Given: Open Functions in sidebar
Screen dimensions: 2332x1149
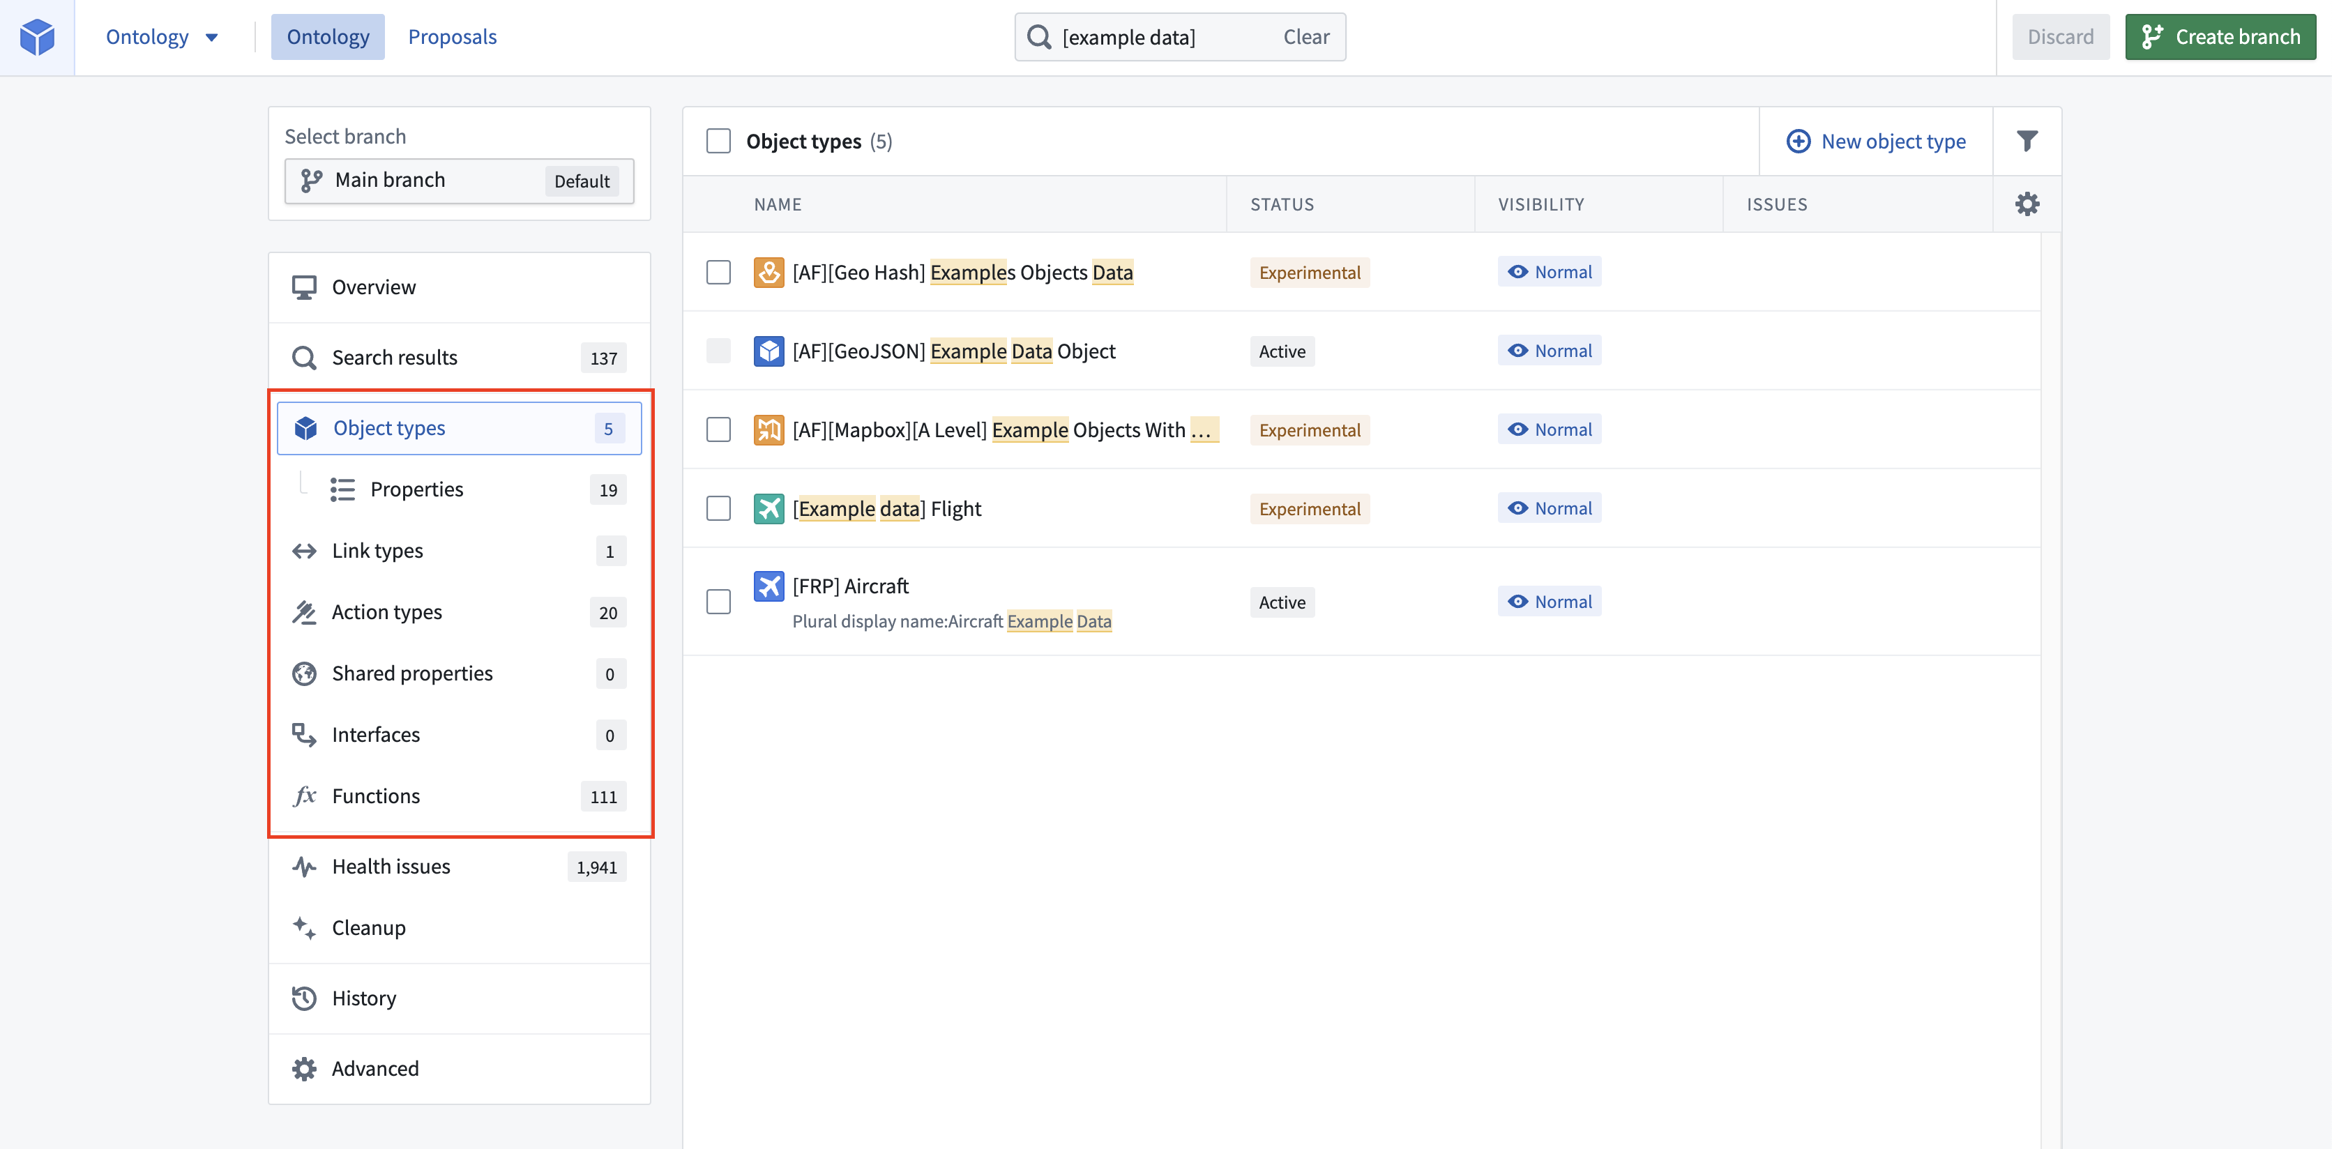Looking at the screenshot, I should coord(459,796).
